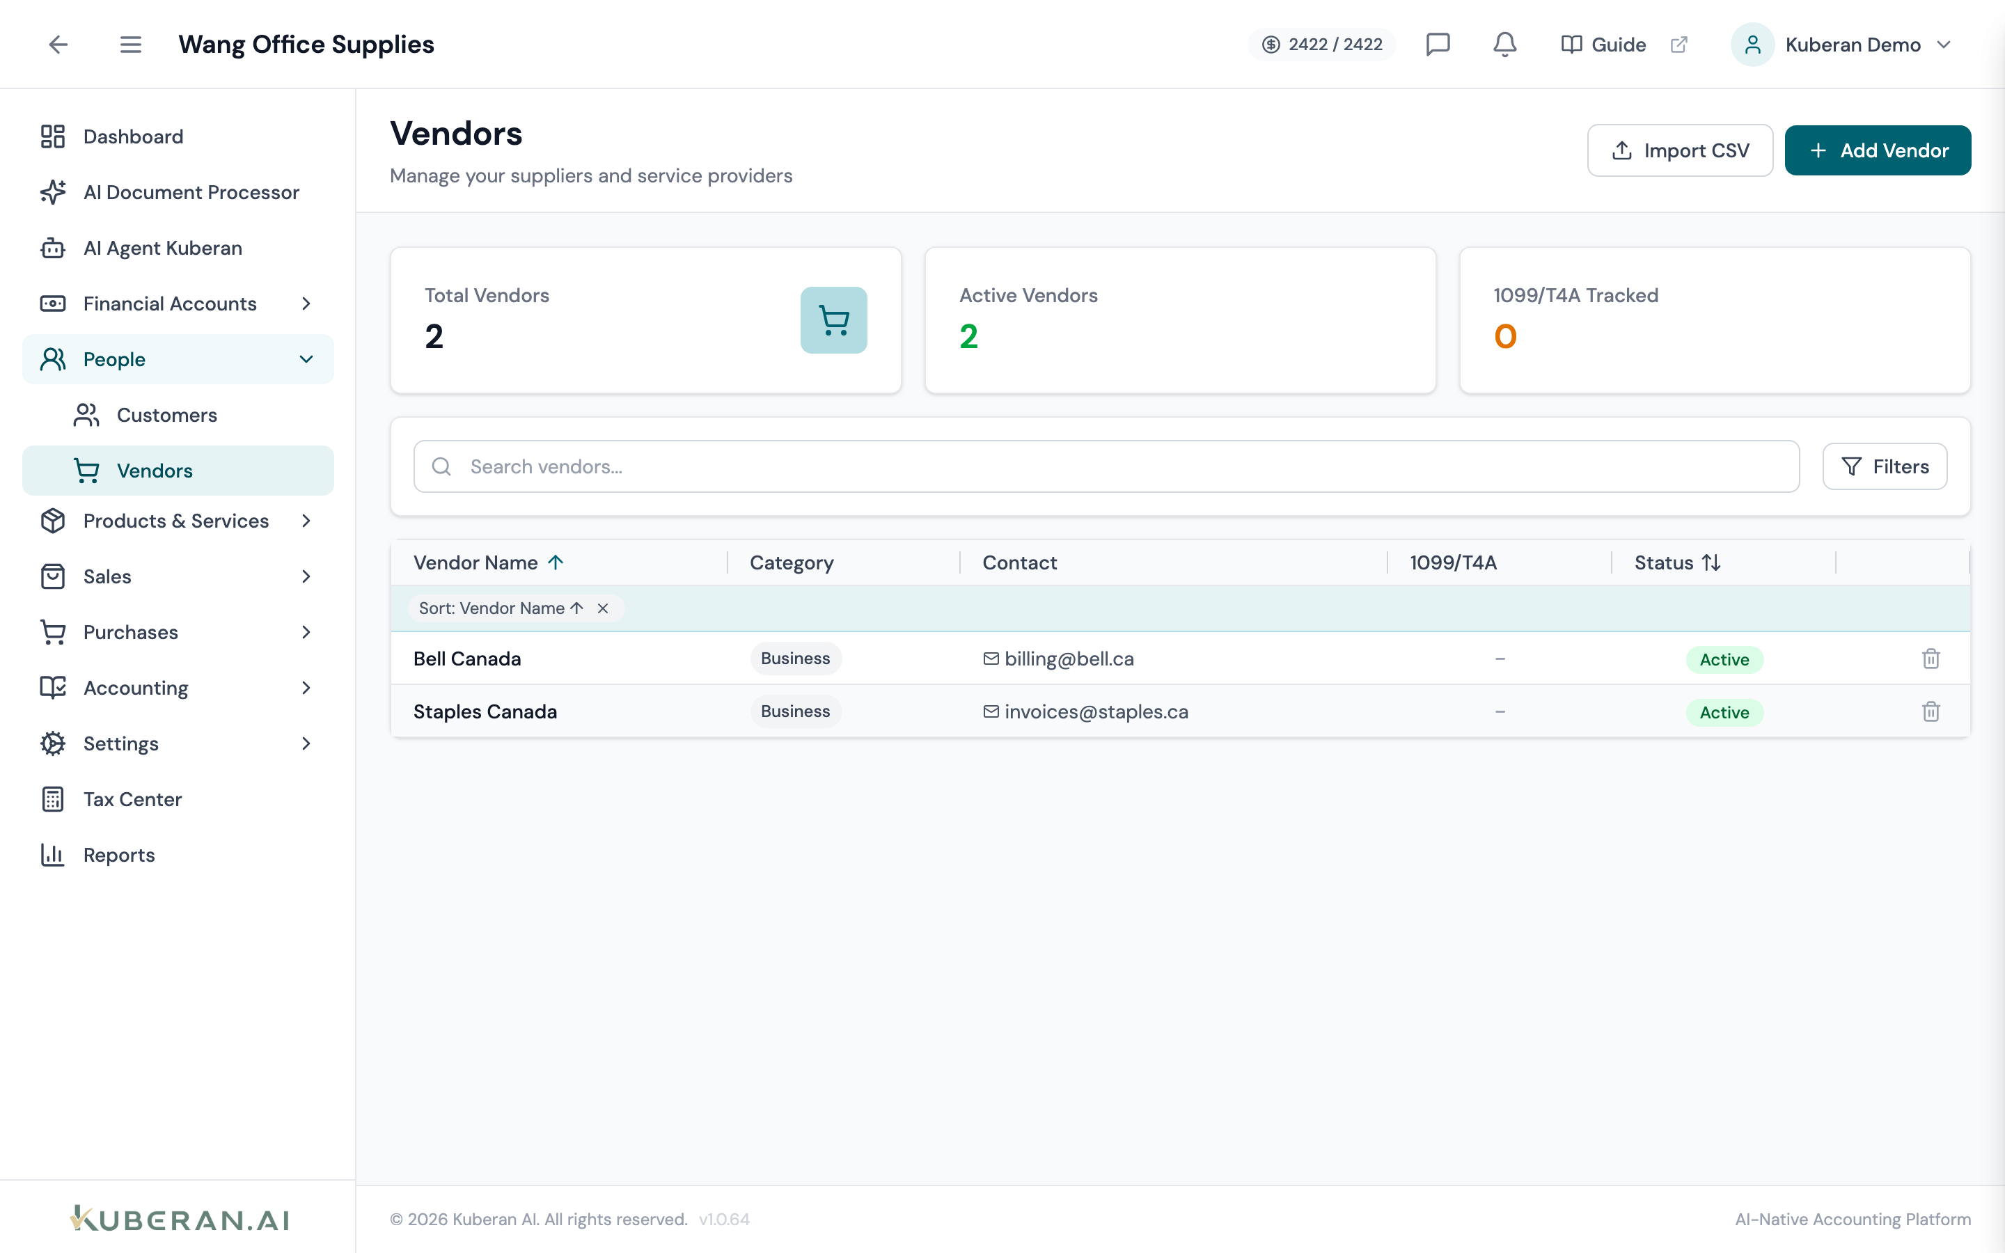Click the version v1.0.64 text
2005x1253 pixels.
point(724,1219)
